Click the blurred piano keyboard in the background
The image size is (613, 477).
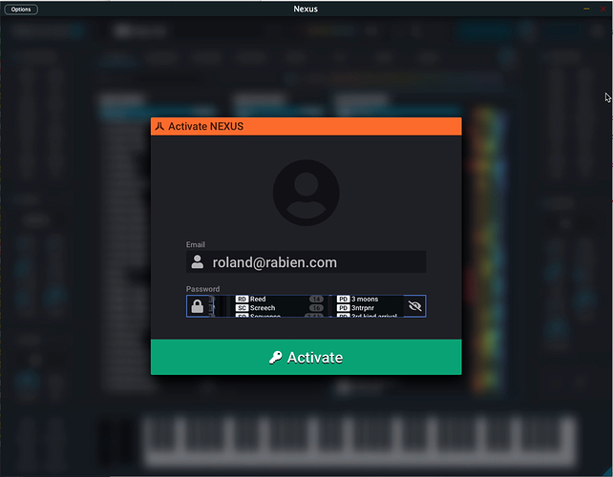point(360,442)
